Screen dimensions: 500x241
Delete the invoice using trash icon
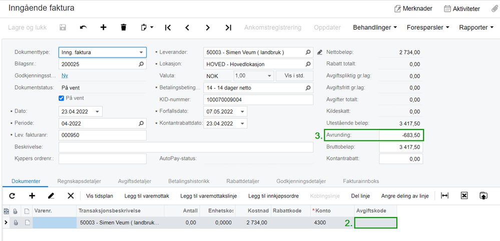[x=124, y=27]
